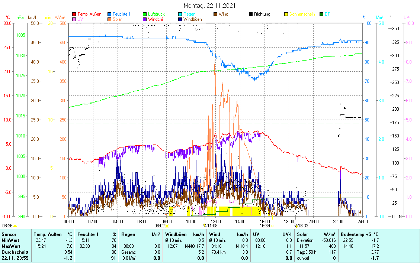Click the Durchschnitt row label
Image resolution: width=420 pixels, height=263 pixels.
13,252
